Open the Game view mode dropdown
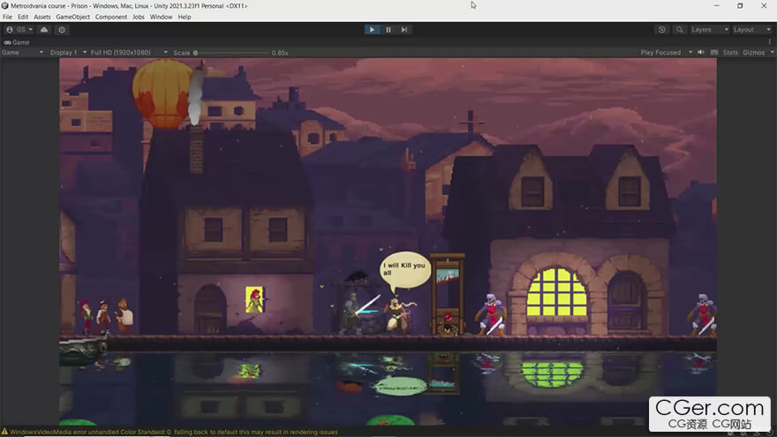This screenshot has height=437, width=777. pos(22,52)
